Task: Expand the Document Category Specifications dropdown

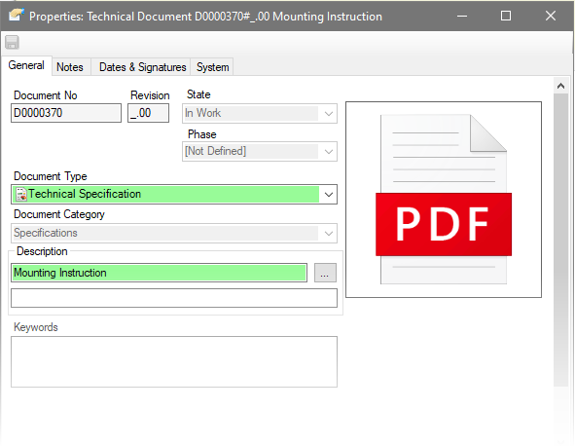Action: pos(174,233)
